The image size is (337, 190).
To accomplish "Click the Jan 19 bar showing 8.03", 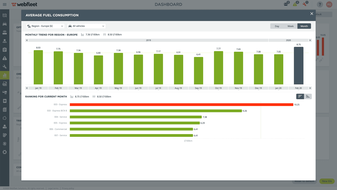I will click(38, 67).
